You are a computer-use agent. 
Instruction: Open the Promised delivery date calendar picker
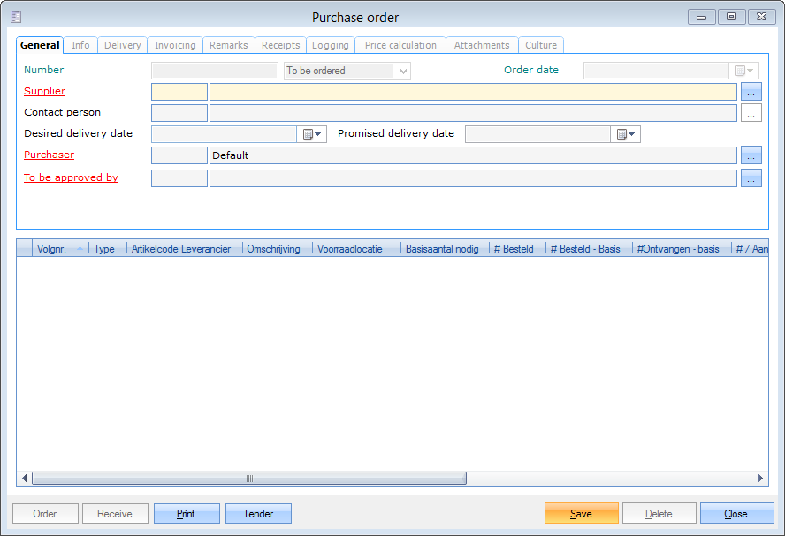point(627,134)
